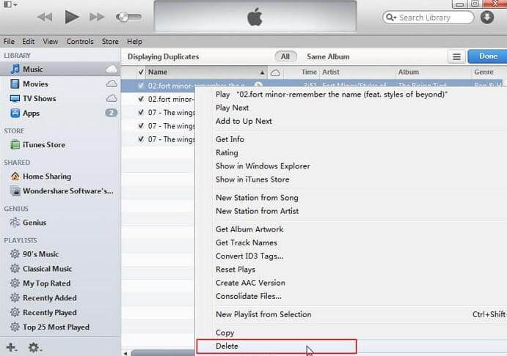Uncheck the first 07 - The wings track

141,112
